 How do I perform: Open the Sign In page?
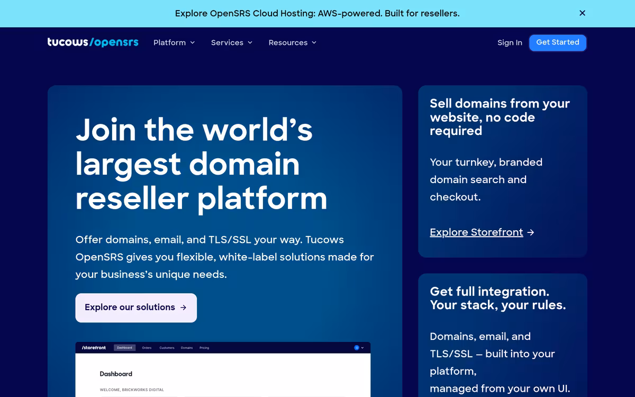pyautogui.click(x=510, y=42)
